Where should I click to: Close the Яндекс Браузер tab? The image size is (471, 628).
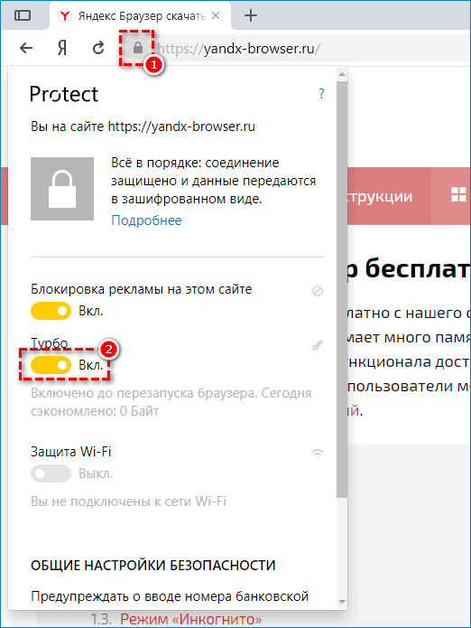click(x=216, y=15)
